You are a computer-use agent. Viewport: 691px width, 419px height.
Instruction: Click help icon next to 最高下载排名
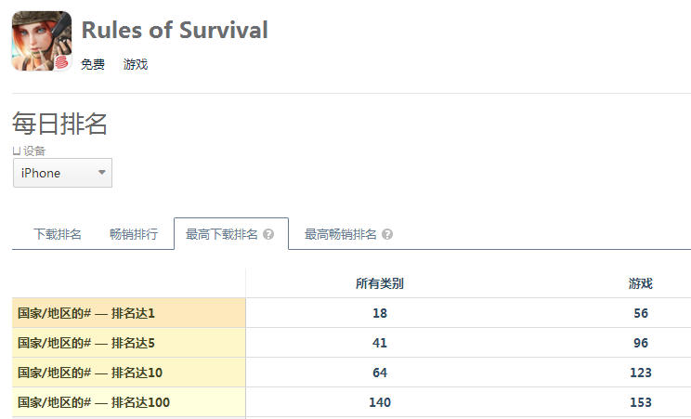268,234
